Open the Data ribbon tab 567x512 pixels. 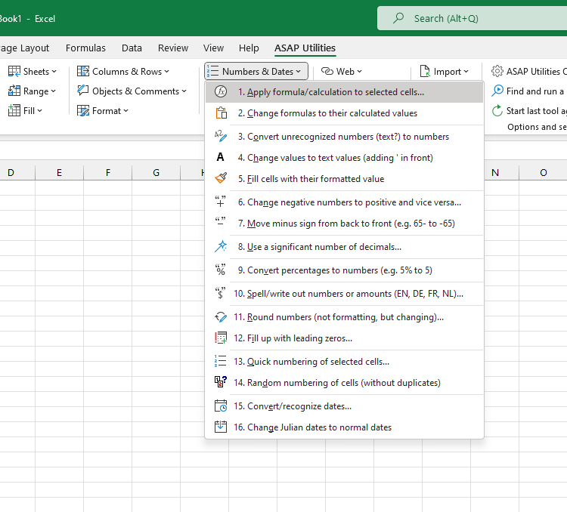132,48
